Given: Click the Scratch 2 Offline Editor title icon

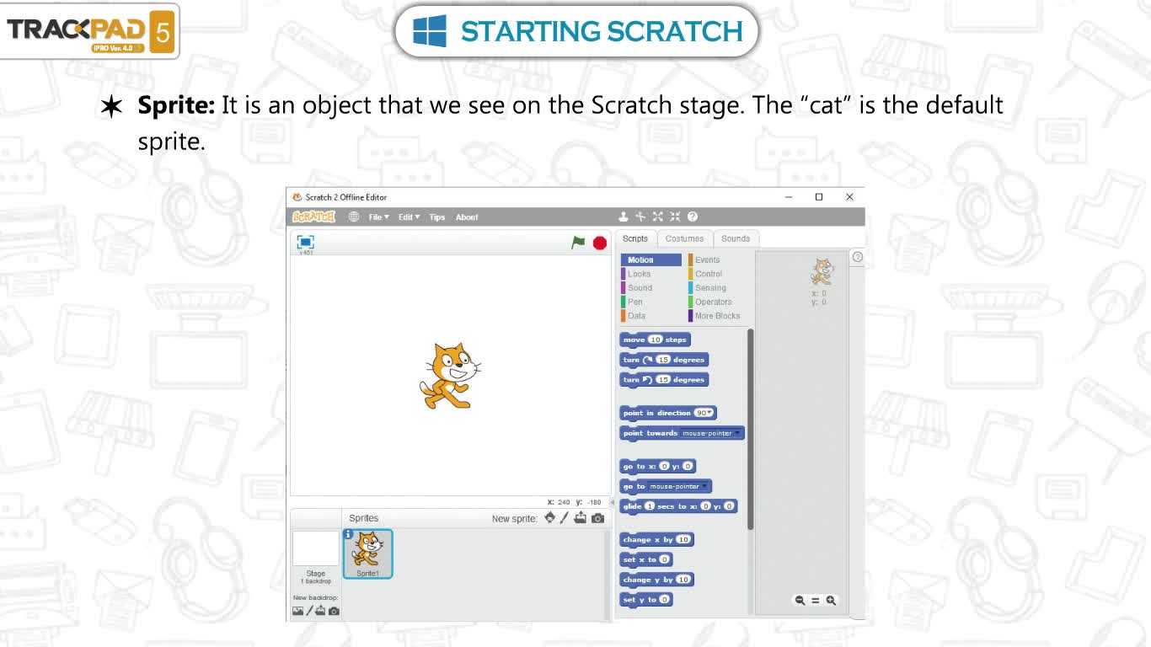Looking at the screenshot, I should pos(297,197).
